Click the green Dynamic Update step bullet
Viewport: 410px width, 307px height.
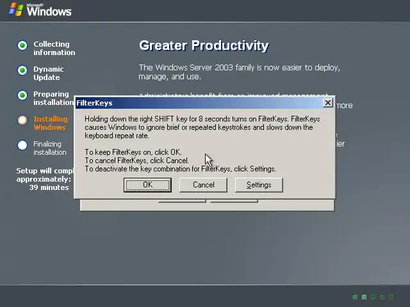pyautogui.click(x=22, y=70)
